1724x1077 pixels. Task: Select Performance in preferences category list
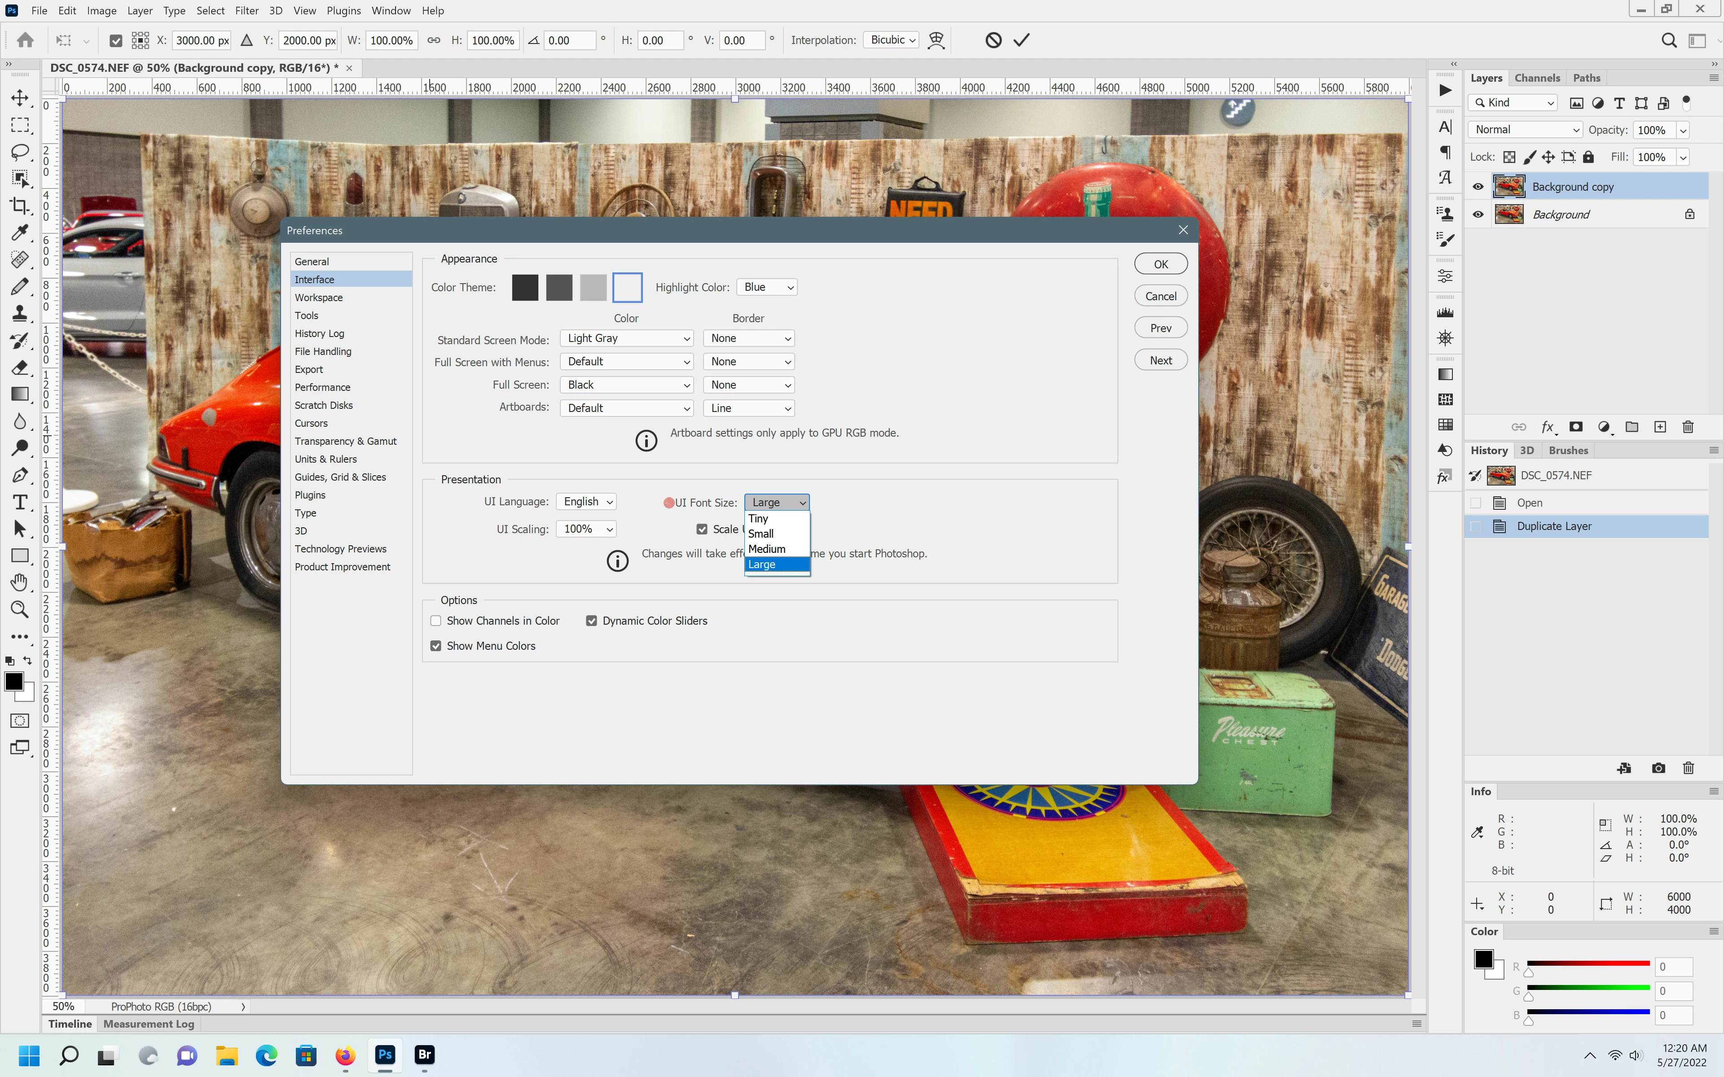tap(323, 387)
